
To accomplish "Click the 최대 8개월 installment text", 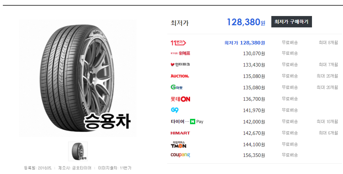I will coord(328,43).
